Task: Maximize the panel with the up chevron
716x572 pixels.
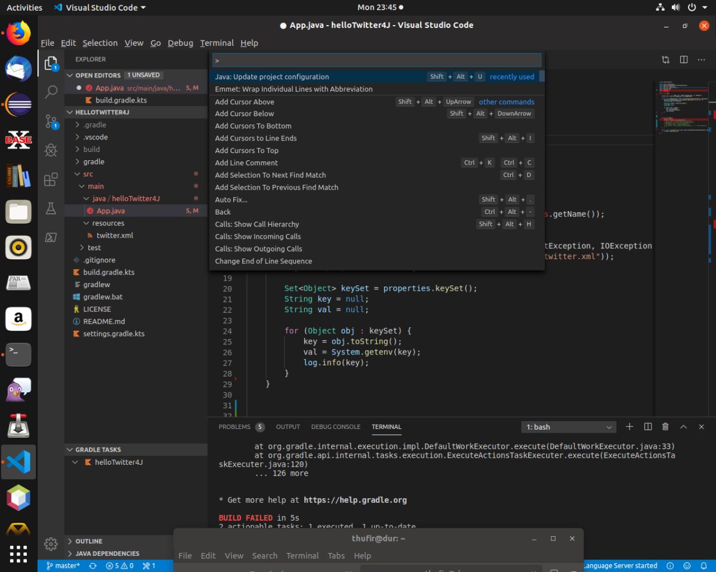Action: pos(684,427)
